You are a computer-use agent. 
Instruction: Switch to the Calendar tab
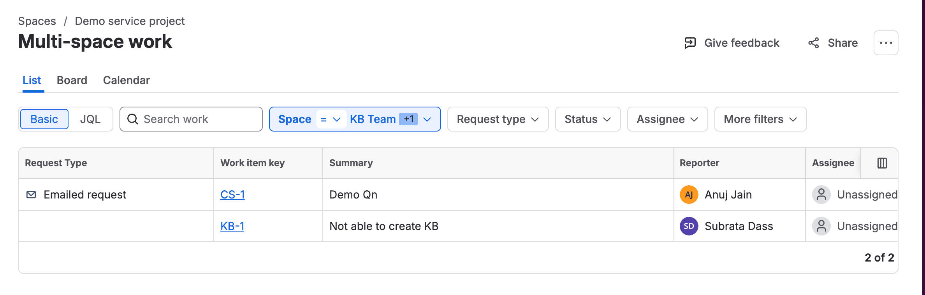[x=127, y=80]
